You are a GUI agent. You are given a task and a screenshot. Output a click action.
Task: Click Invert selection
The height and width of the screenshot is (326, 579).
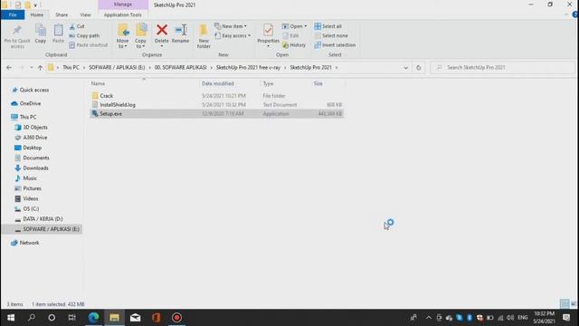tap(335, 44)
